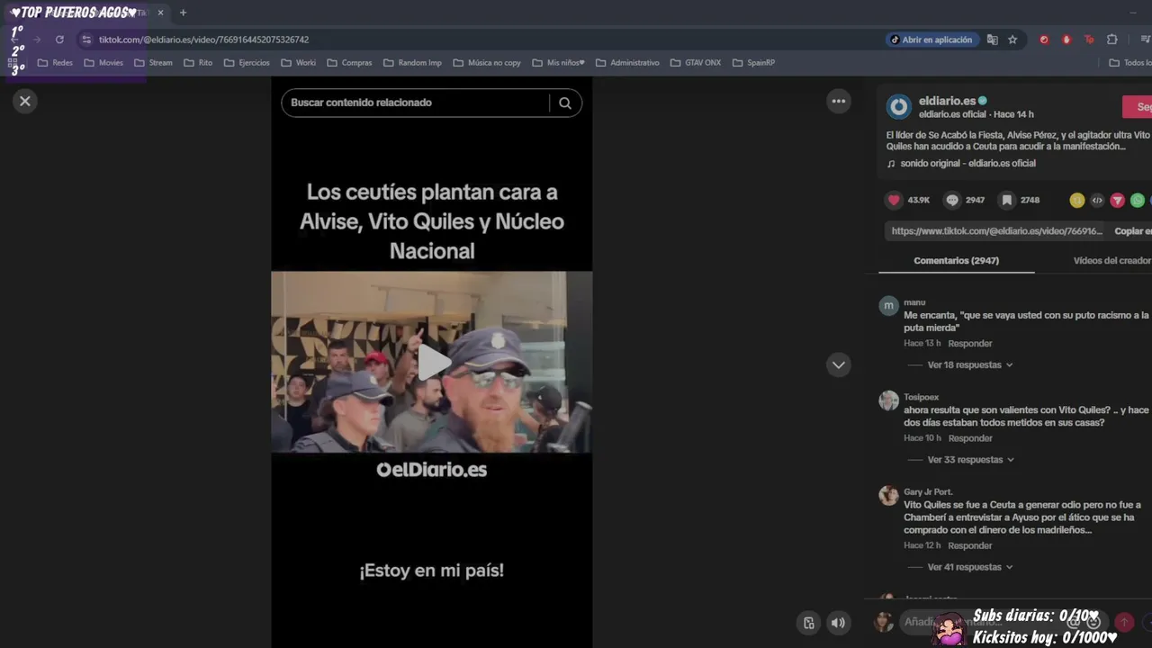Mute the video with the speaker icon

click(838, 623)
